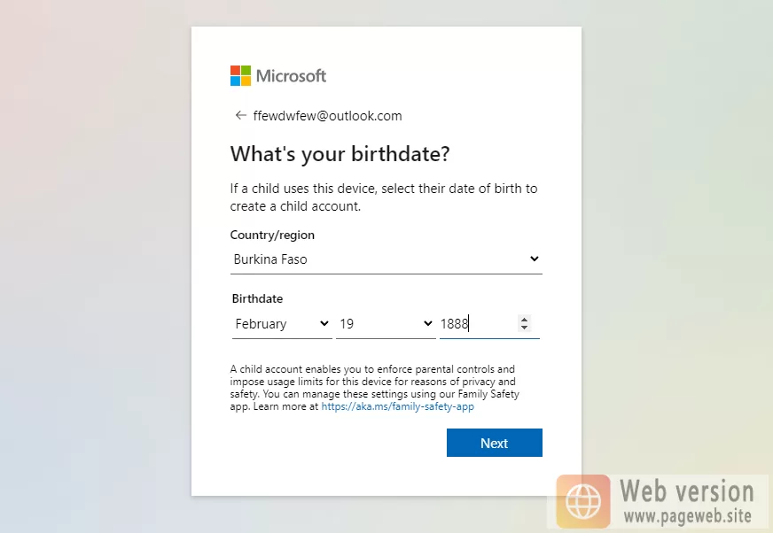This screenshot has width=773, height=533.
Task: Click the www.pageweb.site watermark URL
Action: click(x=688, y=516)
